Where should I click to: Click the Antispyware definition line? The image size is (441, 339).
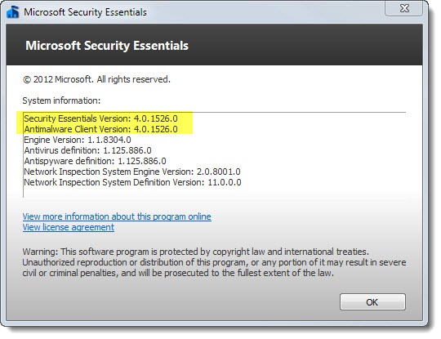tap(95, 161)
